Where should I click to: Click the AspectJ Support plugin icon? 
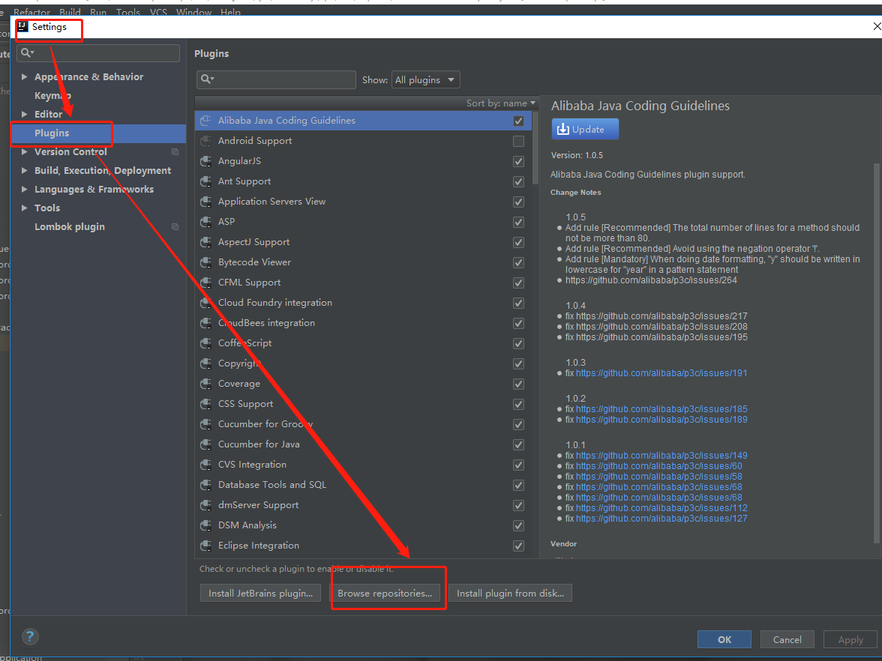click(205, 241)
